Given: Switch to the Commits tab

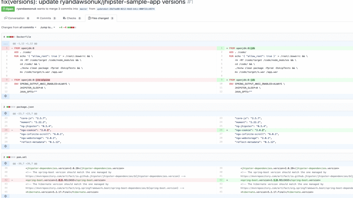Looking at the screenshot, I should [x=46, y=18].
